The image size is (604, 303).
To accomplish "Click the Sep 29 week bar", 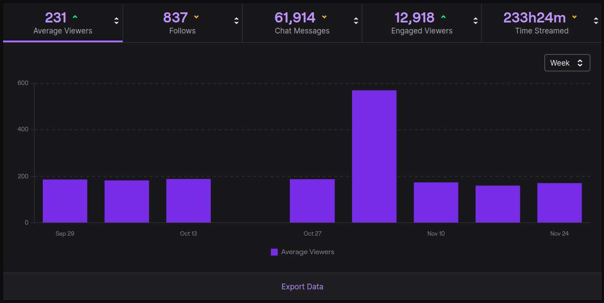I will click(x=65, y=201).
